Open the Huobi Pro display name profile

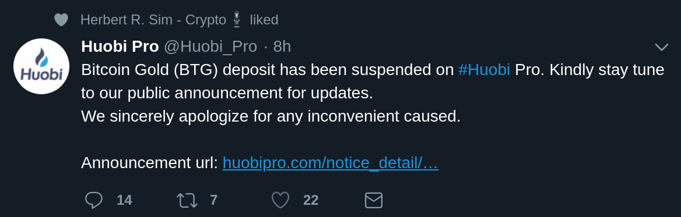(120, 47)
